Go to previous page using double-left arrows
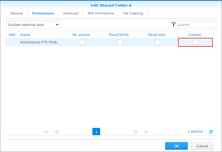222x152 pixels. pos(57,132)
